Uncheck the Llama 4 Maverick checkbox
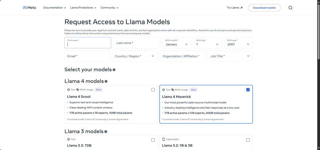The width and height of the screenshot is (320, 150). coord(248,90)
